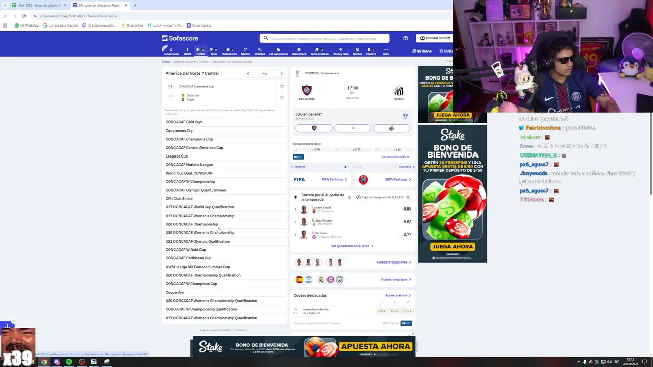
Task: Vote for Santos to win
Action: pos(391,128)
